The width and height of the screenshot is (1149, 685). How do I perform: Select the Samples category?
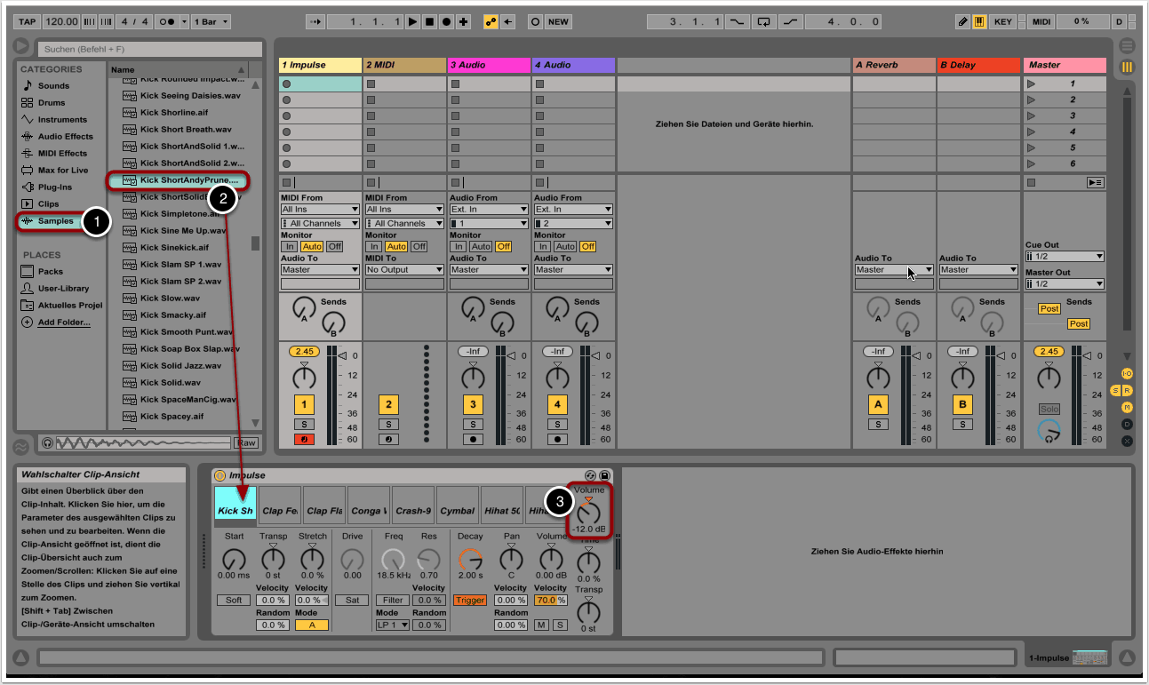55,221
